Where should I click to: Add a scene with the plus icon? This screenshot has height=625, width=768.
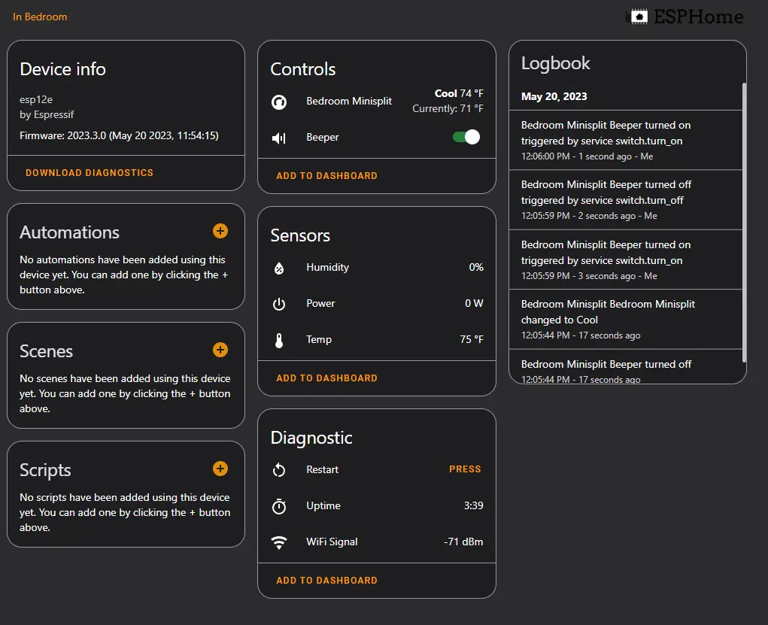220,350
